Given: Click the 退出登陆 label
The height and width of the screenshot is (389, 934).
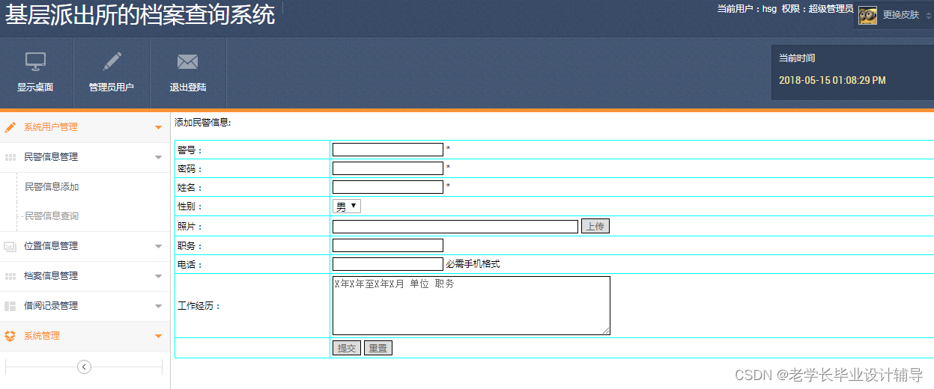Looking at the screenshot, I should pyautogui.click(x=188, y=88).
